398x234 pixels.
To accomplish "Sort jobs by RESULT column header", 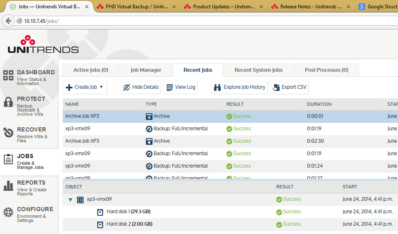I will point(235,104).
